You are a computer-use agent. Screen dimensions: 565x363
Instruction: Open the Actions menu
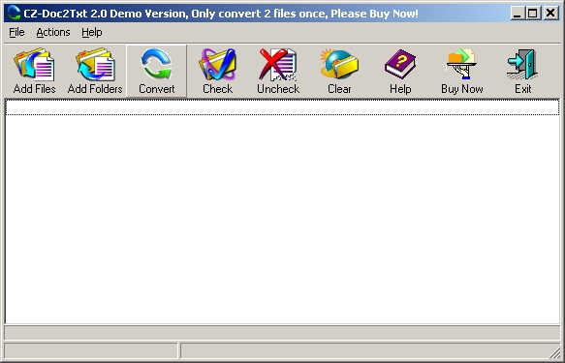(x=53, y=32)
